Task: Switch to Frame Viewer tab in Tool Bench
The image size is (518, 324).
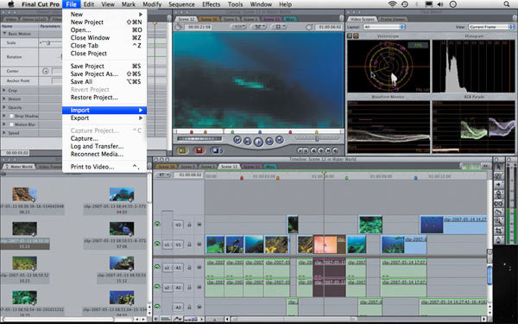Action: pos(394,19)
